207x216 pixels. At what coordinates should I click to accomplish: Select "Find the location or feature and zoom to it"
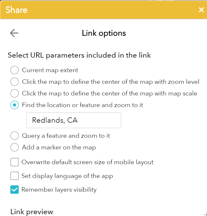15,105
